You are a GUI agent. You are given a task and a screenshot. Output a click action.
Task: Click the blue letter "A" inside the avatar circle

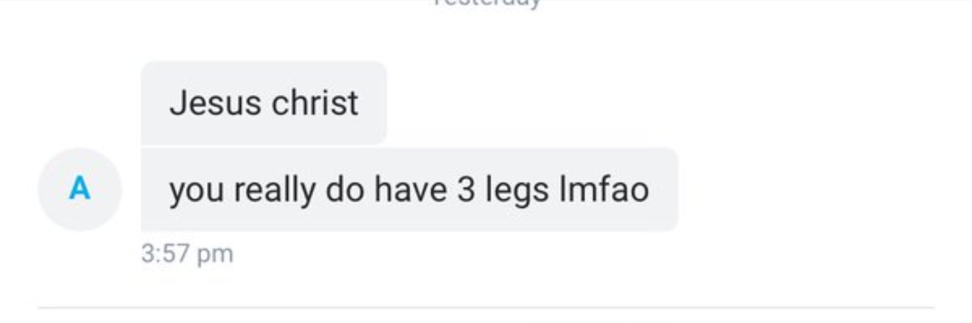[x=80, y=188]
